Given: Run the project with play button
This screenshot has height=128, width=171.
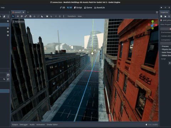Looking at the screenshot, I should (x=161, y=7).
